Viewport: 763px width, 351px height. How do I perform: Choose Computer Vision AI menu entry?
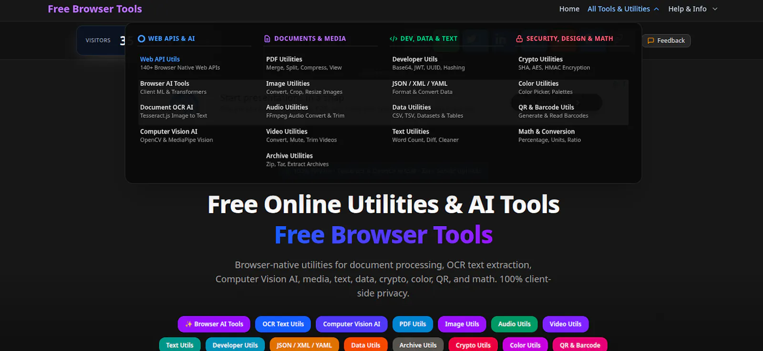176,135
